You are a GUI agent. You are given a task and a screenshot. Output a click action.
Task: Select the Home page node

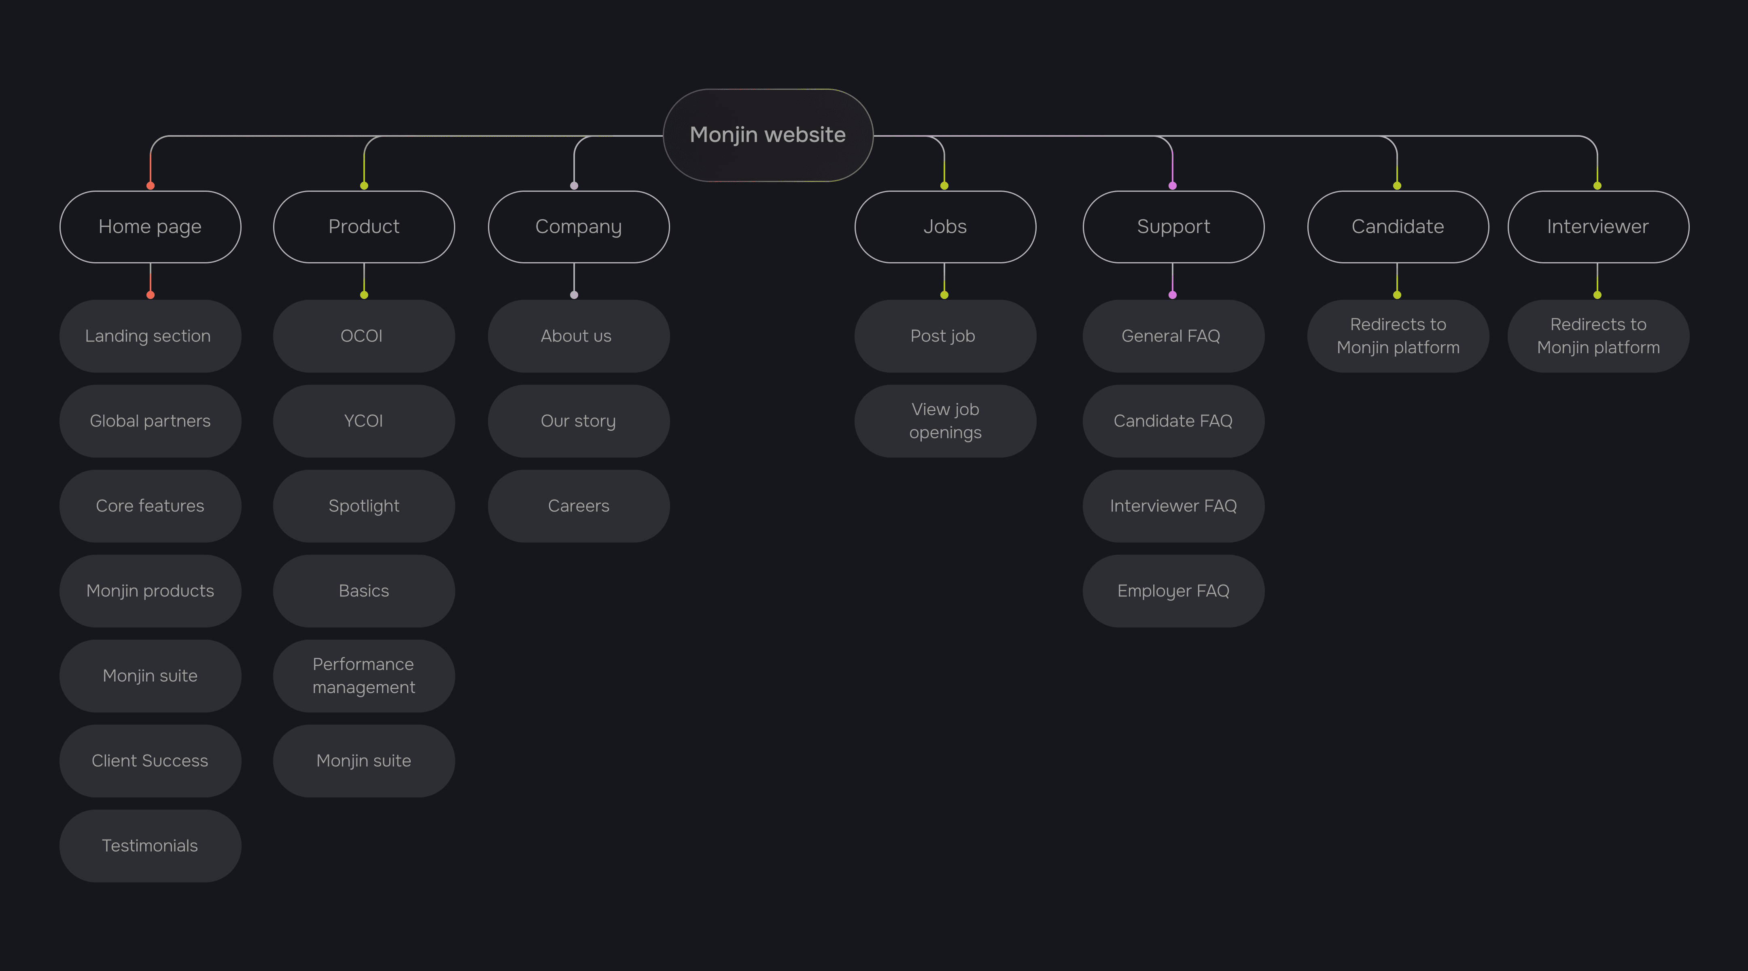[150, 227]
